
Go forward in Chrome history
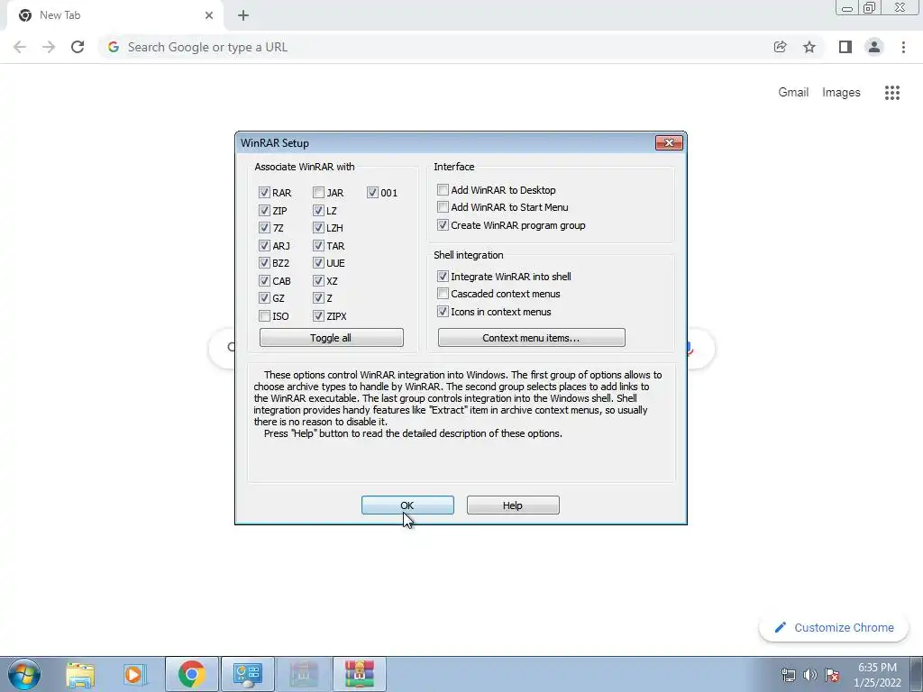(x=49, y=47)
